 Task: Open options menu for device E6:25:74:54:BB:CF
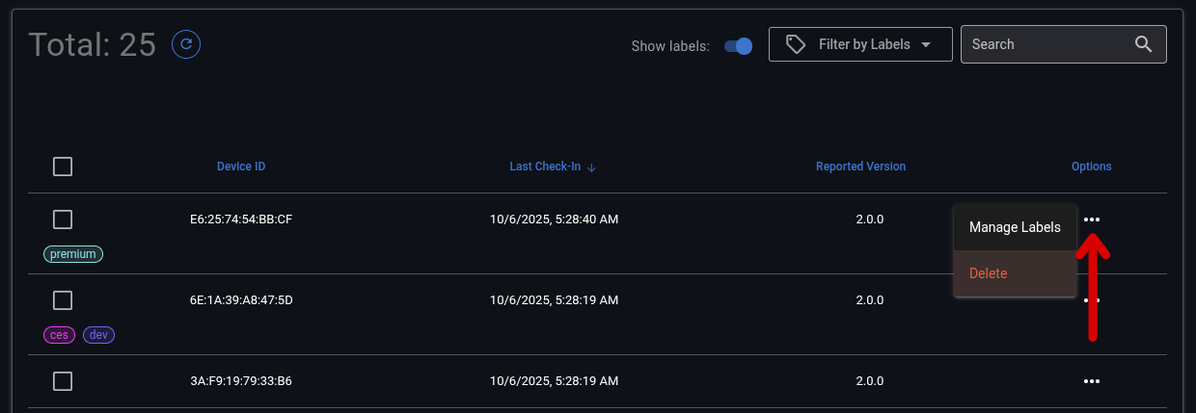coord(1091,219)
